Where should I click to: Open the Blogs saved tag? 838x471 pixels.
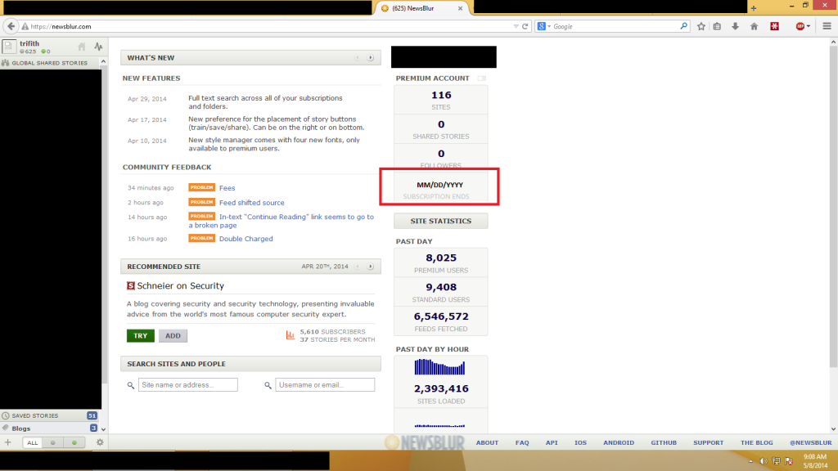51,428
